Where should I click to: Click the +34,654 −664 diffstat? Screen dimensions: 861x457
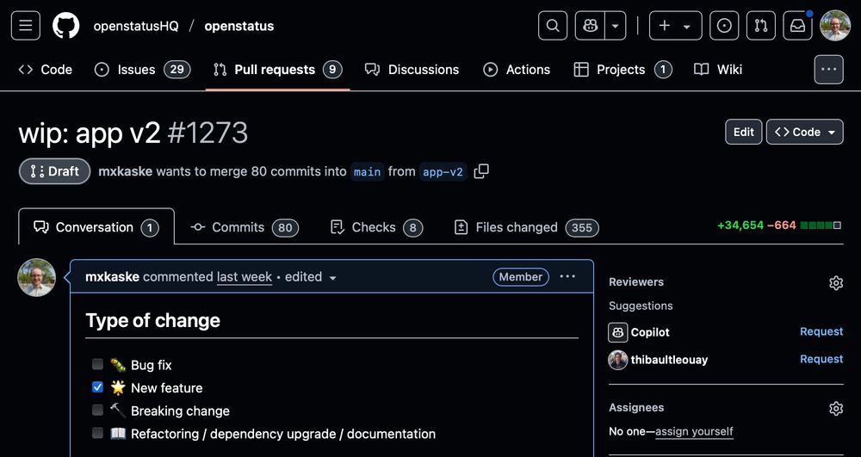(x=779, y=225)
